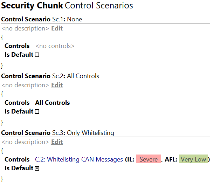This screenshot has width=213, height=185.
Task: Click Edit link under Sc.1 None
Action: click(57, 28)
